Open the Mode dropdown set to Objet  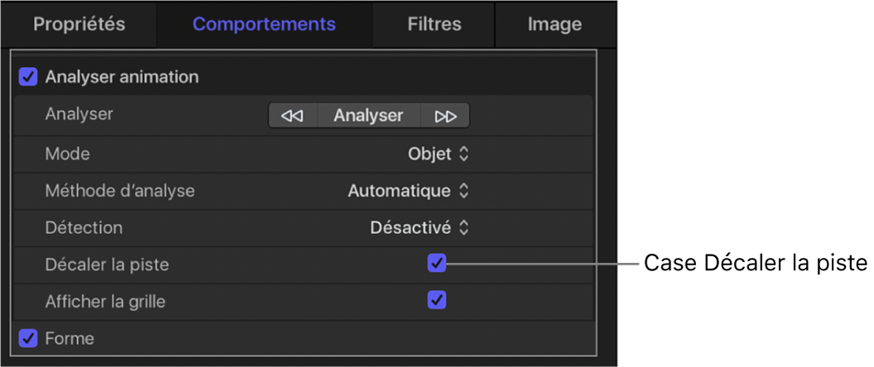click(439, 154)
